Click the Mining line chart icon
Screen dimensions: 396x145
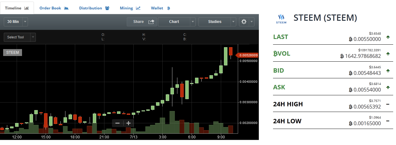coord(138,8)
